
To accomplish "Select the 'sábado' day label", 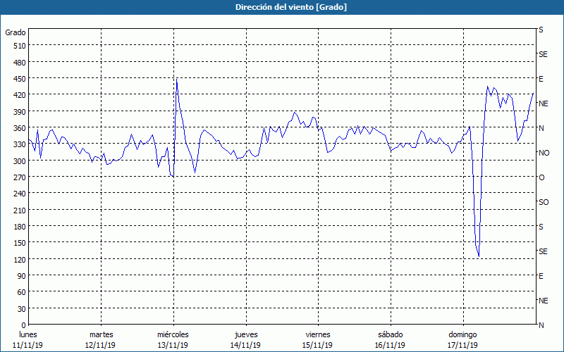I will [391, 335].
